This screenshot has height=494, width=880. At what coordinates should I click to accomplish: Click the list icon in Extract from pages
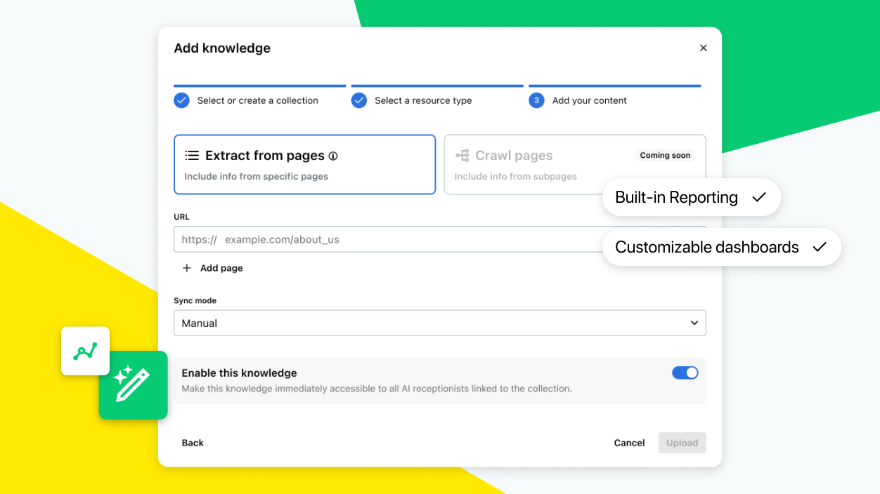tap(190, 155)
